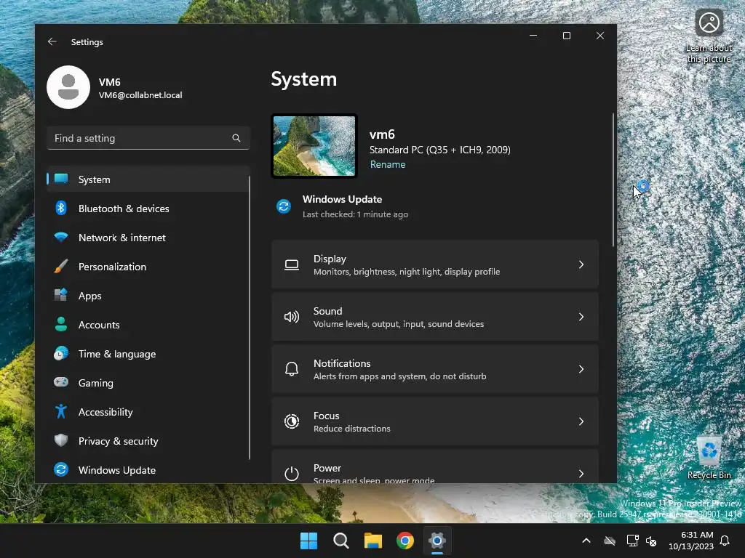Viewport: 745px width, 558px height.
Task: Maximize the Settings window
Action: [x=566, y=36]
